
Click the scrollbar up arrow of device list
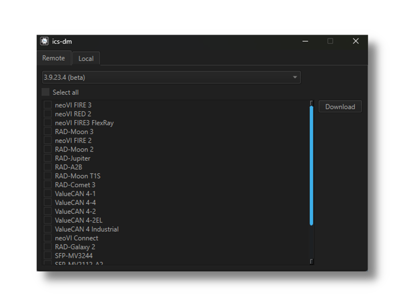tap(312, 103)
